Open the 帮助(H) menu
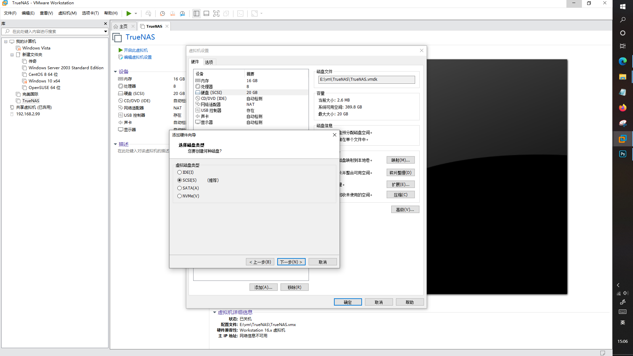This screenshot has height=356, width=633. coord(111,13)
